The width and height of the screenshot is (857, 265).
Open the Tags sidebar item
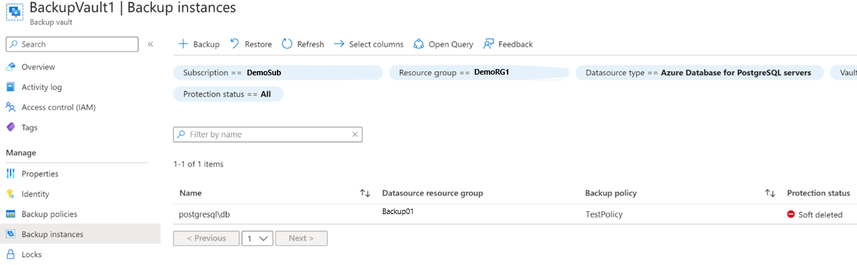tap(29, 128)
